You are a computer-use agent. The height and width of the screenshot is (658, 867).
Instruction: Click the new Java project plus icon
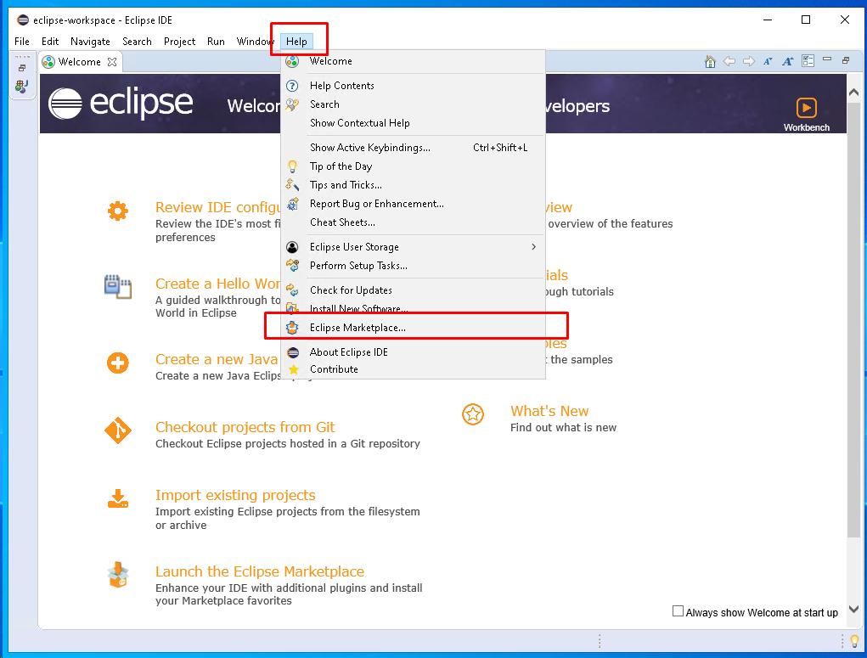pyautogui.click(x=118, y=363)
